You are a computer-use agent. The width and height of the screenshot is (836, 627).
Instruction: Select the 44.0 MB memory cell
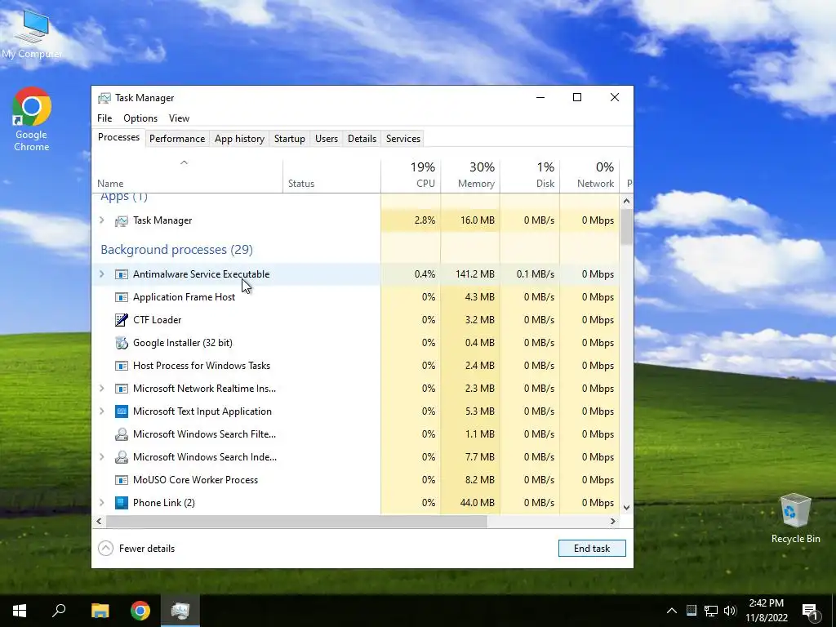pyautogui.click(x=470, y=503)
